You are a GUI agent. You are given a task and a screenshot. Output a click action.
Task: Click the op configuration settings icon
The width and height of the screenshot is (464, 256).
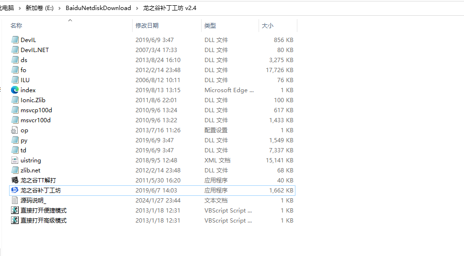[14, 130]
